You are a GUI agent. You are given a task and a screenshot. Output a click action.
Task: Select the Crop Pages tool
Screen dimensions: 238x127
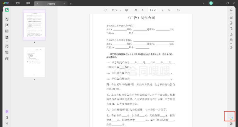[x=7, y=53]
